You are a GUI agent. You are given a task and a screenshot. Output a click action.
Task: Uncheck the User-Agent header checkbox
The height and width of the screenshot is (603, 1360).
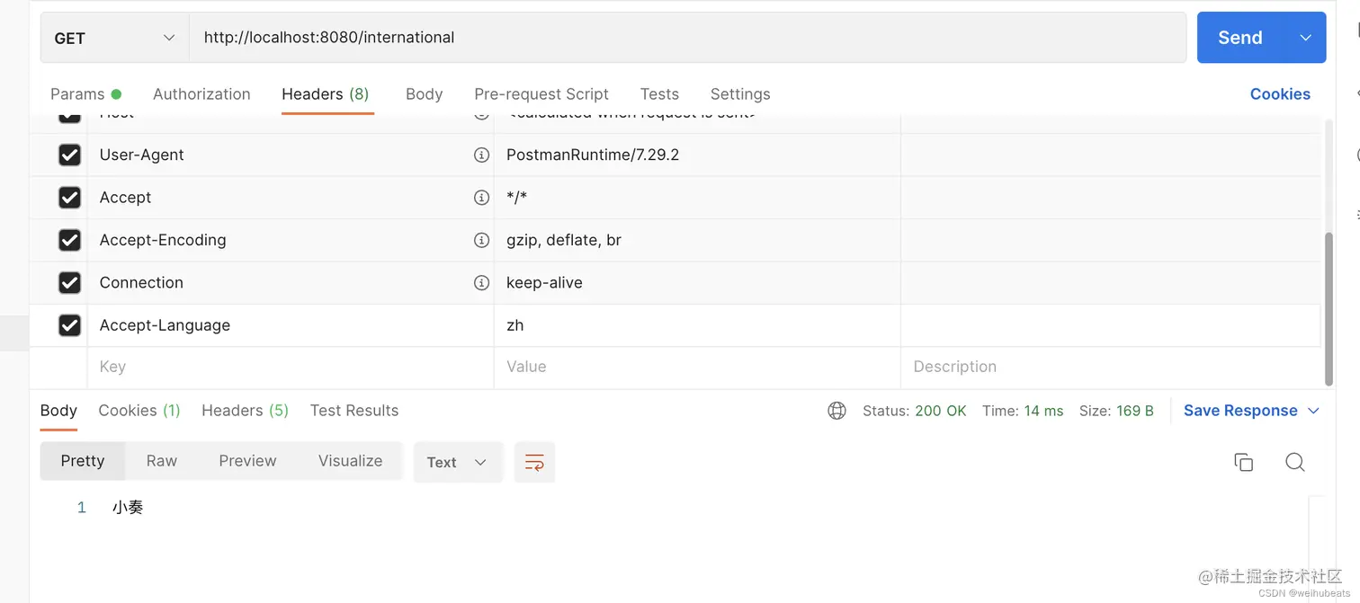pyautogui.click(x=69, y=155)
